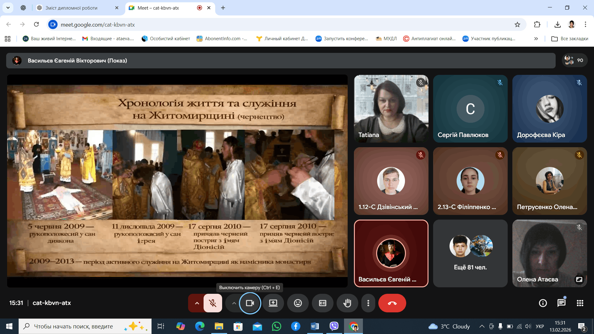This screenshot has height=334, width=594.
Task: Click the Ещё 81 чел. tile
Action: point(470,254)
